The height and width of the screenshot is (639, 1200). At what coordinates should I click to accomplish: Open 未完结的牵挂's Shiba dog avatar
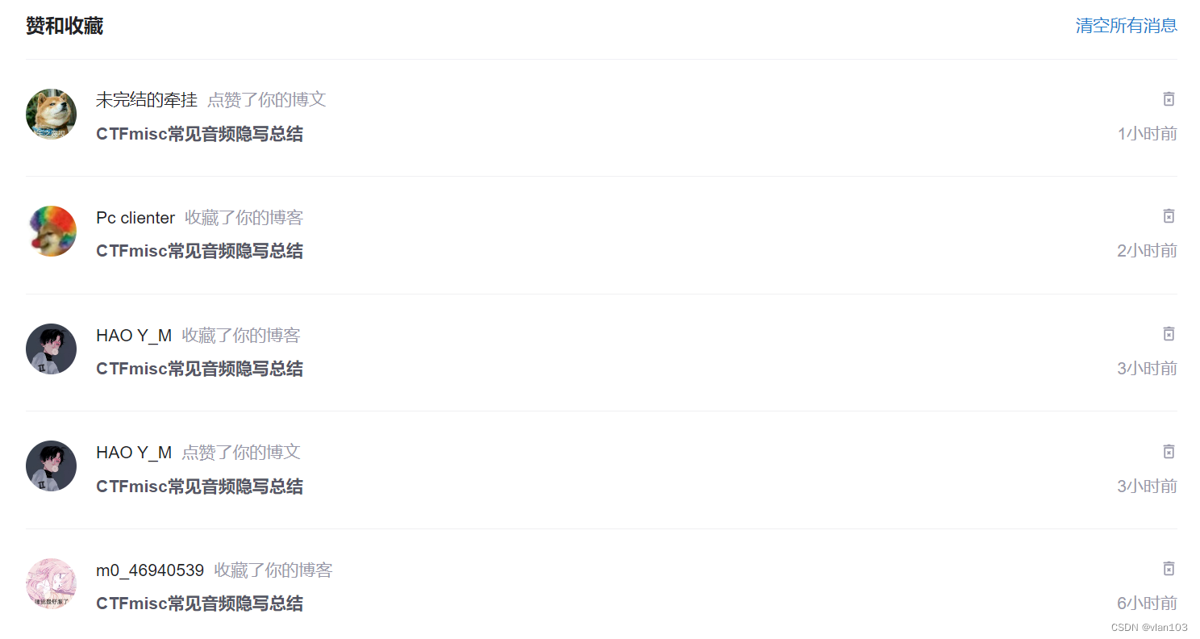[x=52, y=114]
